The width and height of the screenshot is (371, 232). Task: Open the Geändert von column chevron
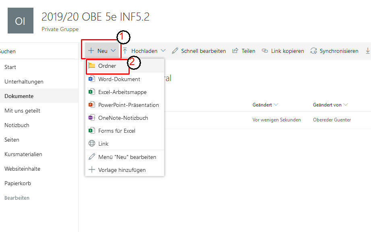[x=346, y=105]
